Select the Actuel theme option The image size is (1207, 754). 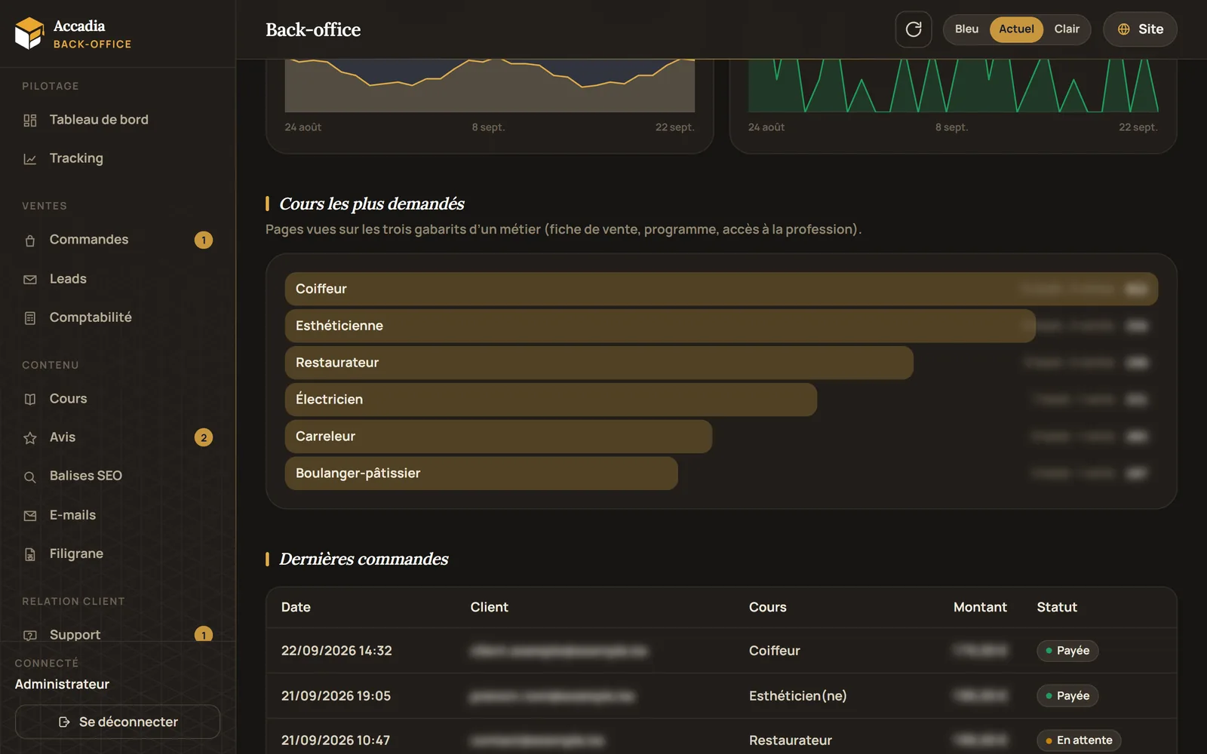[x=1016, y=29]
